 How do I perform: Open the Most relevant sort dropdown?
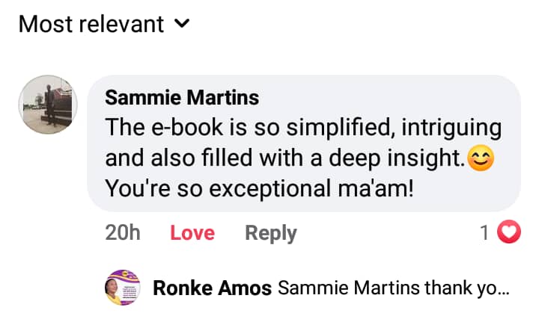tap(91, 24)
